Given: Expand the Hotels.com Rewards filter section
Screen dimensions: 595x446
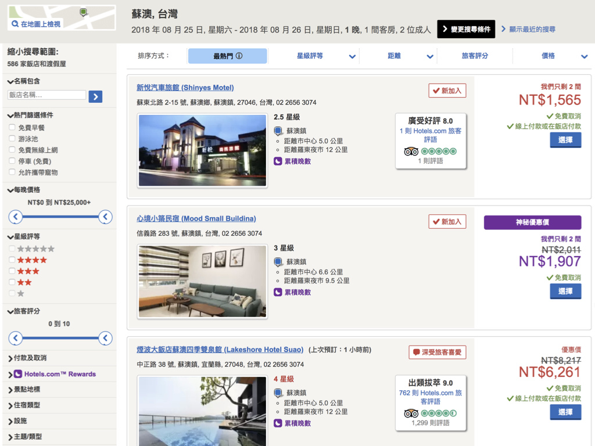Looking at the screenshot, I should point(52,374).
